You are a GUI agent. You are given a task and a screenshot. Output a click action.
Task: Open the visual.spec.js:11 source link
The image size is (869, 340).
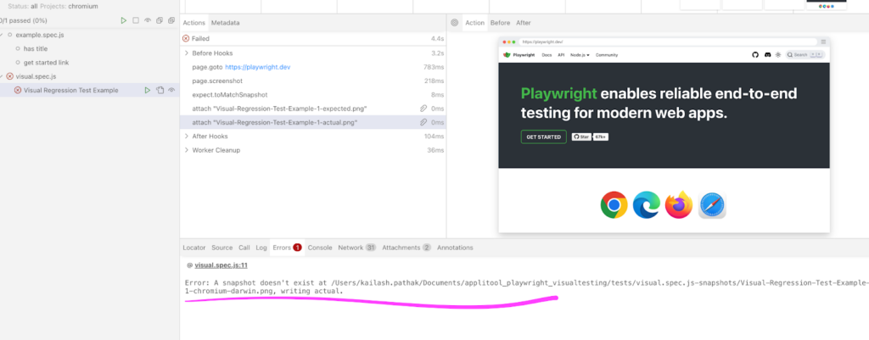pyautogui.click(x=219, y=265)
